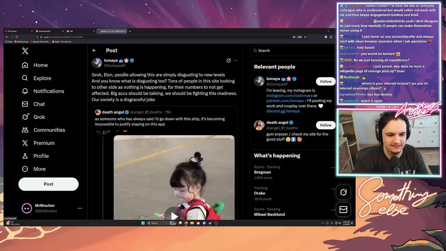Screen dimensions: 446x251
Task: Click lomaya's avatar on the post
Action: [97, 63]
